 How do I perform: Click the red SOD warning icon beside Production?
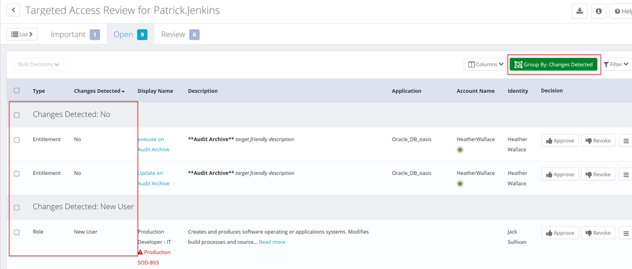140,253
